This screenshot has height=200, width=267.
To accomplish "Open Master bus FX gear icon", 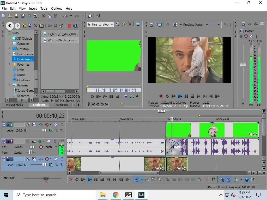I will pos(246,36).
